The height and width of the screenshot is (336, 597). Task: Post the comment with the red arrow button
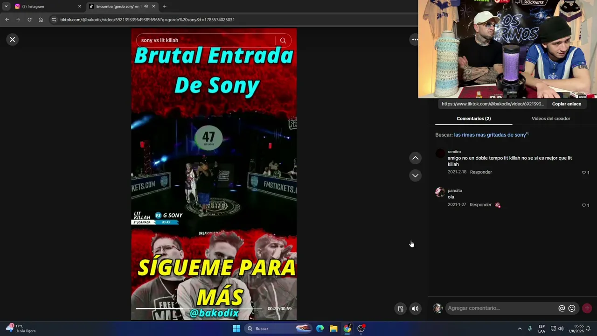click(587, 308)
